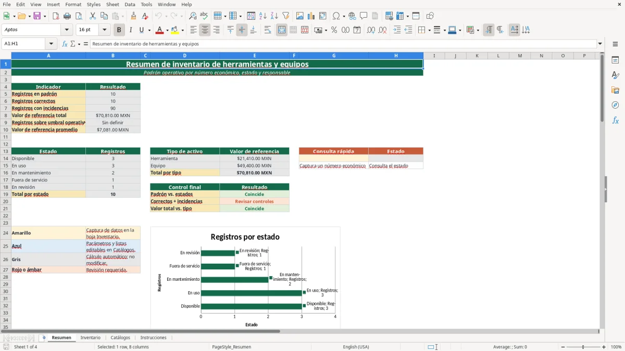Toggle Center Horizontally alignment
This screenshot has width=625, height=351.
pos(205,30)
